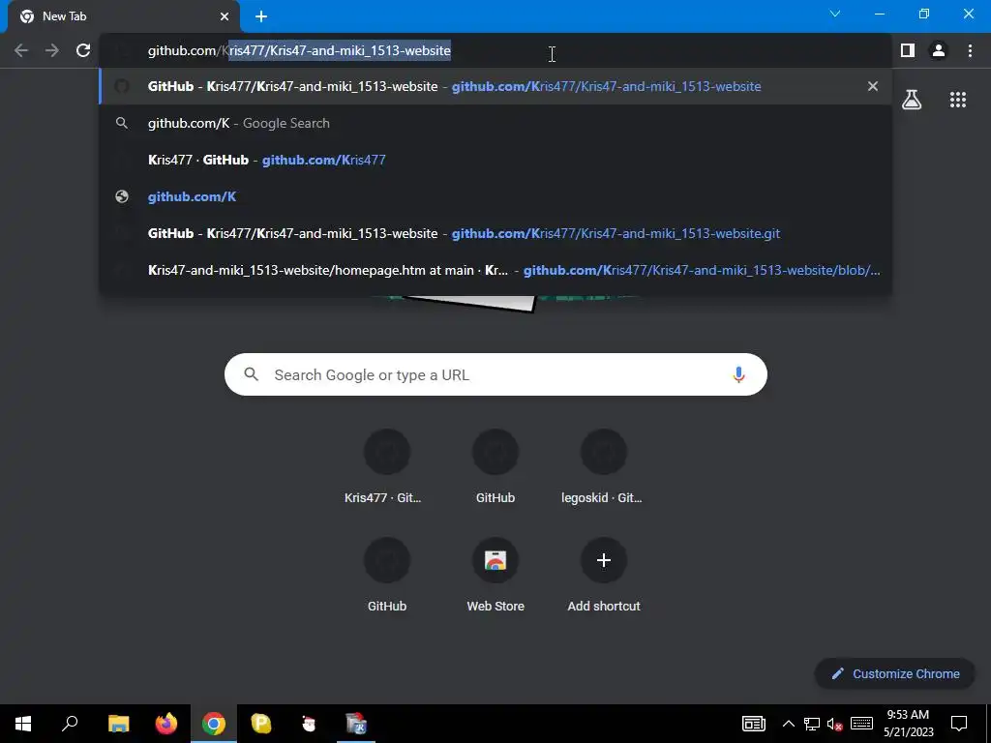Open News and interests taskbar icon
This screenshot has width=991, height=743.
(x=753, y=724)
